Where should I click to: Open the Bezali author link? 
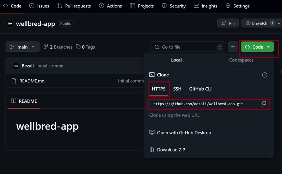pos(28,66)
